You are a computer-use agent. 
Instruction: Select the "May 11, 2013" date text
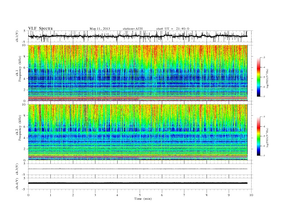[100, 29]
